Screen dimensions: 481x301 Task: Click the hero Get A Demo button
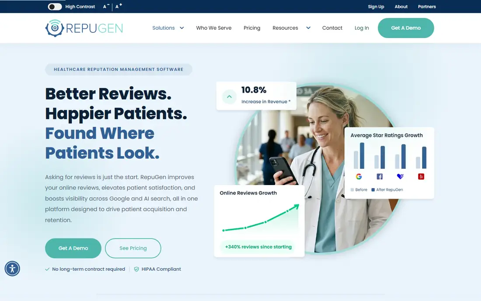[x=73, y=248]
